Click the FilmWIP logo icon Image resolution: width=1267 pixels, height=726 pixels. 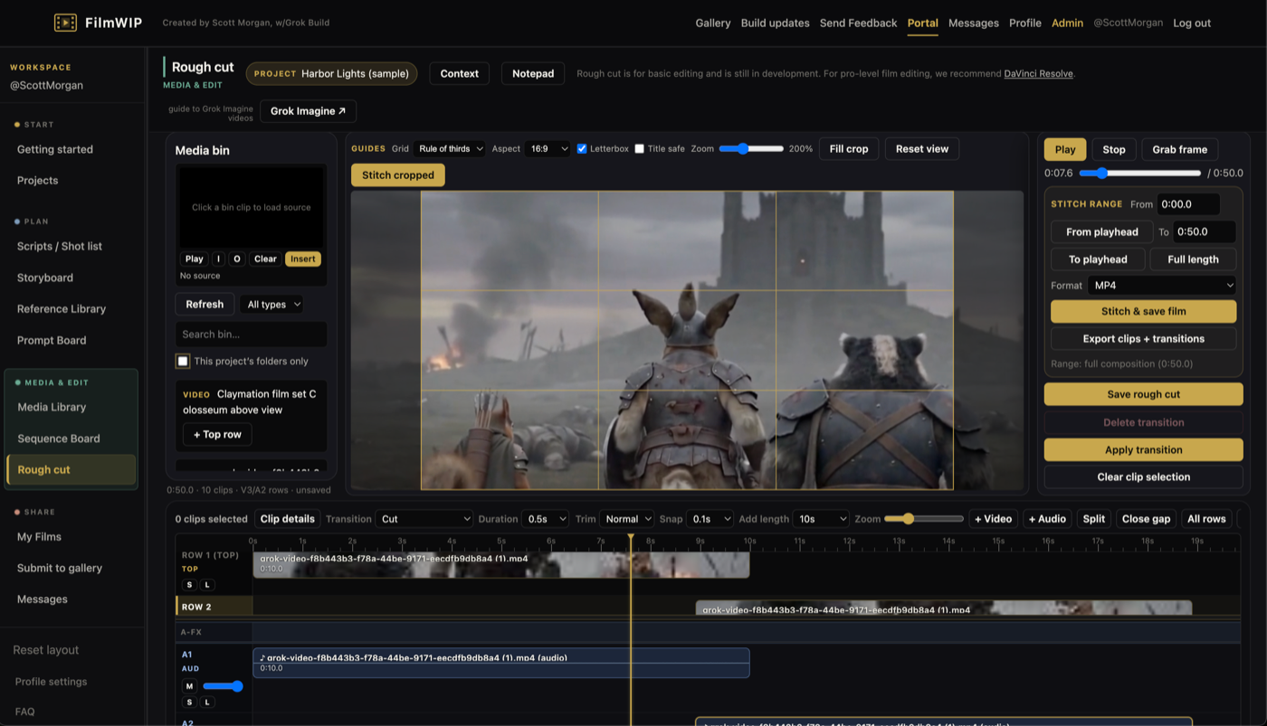click(65, 23)
